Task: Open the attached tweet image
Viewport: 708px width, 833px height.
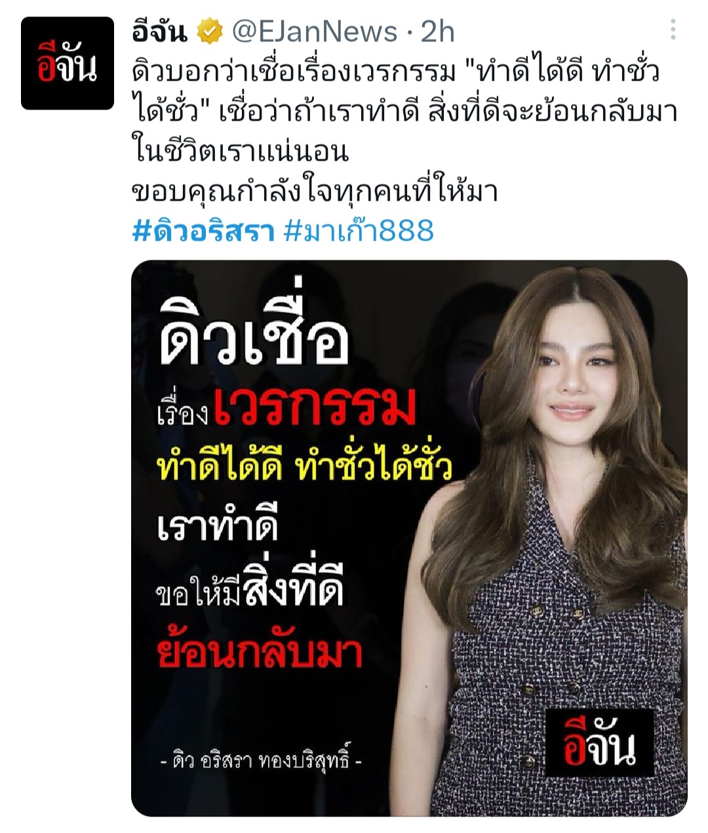Action: [x=409, y=538]
